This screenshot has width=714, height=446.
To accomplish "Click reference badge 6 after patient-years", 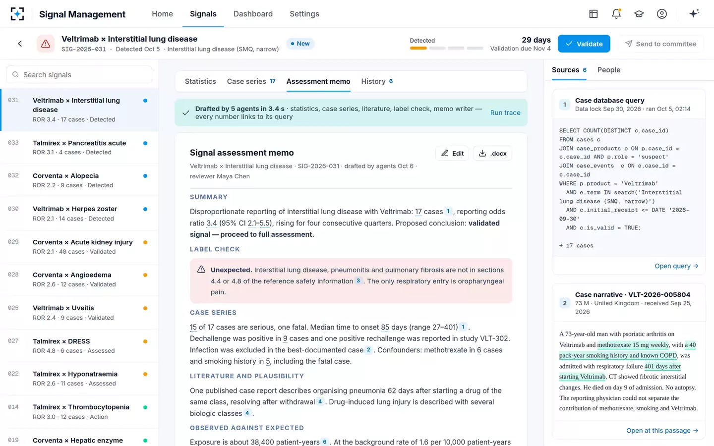I will click(325, 442).
